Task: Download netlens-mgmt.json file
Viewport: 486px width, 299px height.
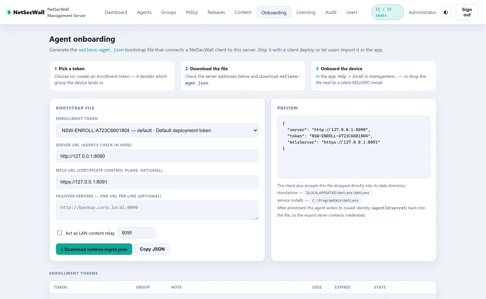Action: (x=94, y=249)
